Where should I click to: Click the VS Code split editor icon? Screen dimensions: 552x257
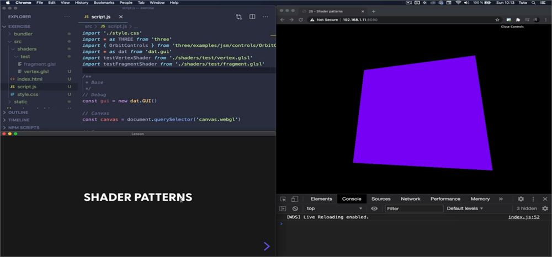pyautogui.click(x=252, y=17)
